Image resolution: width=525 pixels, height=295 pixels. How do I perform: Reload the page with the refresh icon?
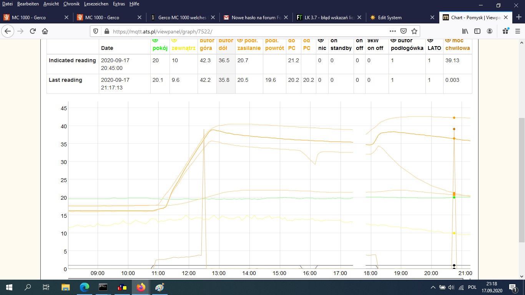33,31
